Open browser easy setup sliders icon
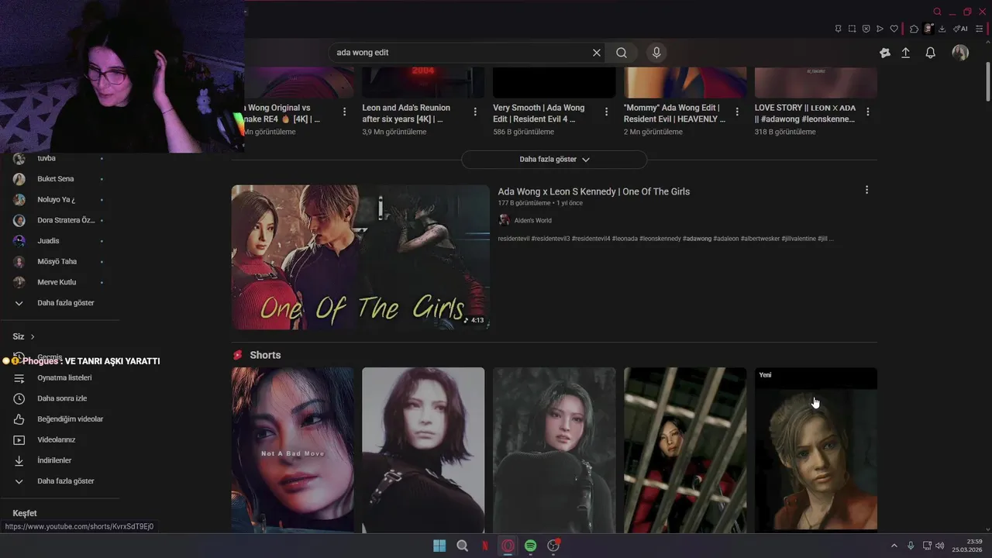The image size is (992, 558). [x=980, y=29]
